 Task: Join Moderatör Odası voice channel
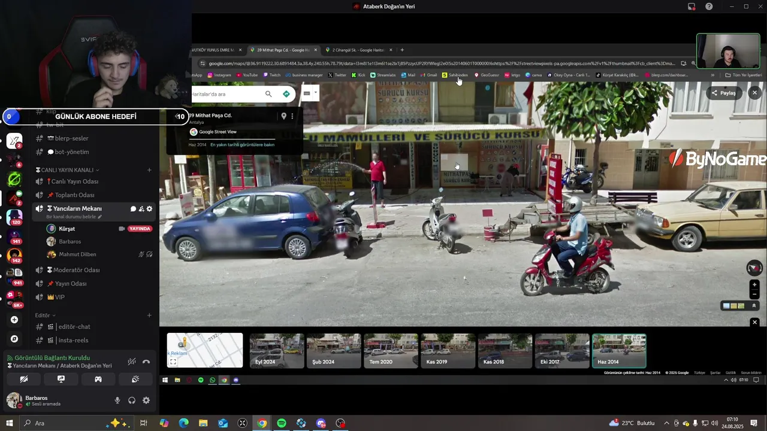(93, 270)
